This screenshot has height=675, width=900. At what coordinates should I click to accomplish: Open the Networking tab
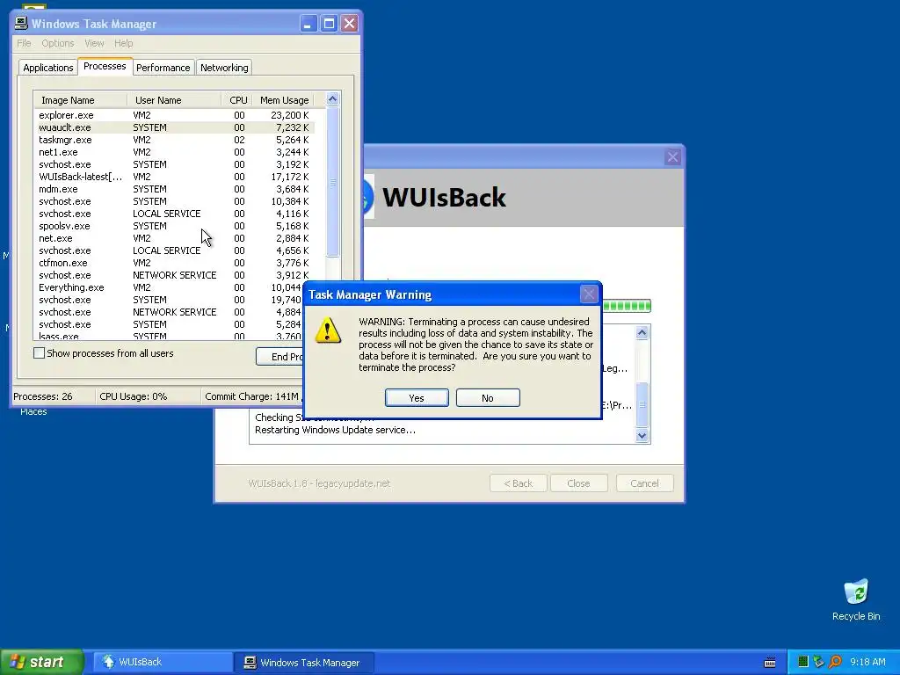coord(224,68)
